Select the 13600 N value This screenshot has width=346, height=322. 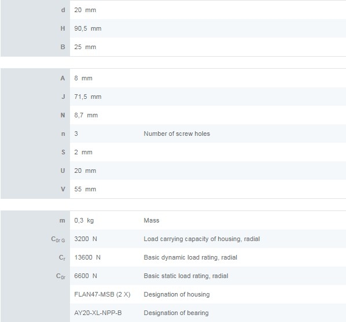(87, 257)
